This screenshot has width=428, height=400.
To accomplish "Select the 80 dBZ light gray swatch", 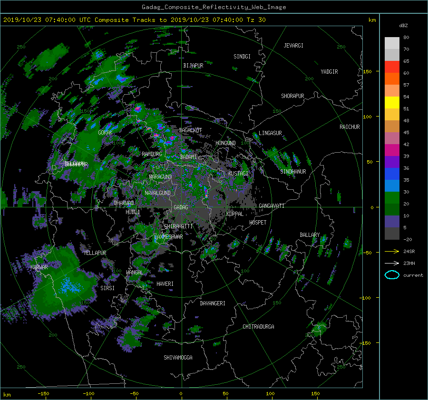I will (x=392, y=43).
